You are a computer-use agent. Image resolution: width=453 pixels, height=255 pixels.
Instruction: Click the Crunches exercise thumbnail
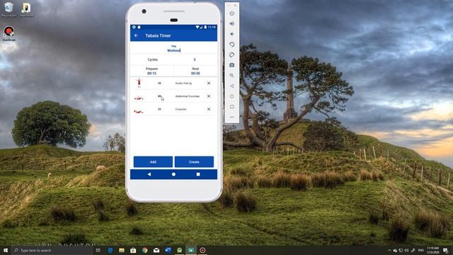pyautogui.click(x=139, y=111)
